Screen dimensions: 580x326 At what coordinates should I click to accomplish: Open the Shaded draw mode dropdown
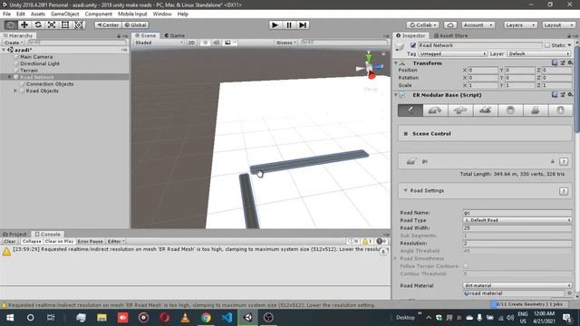point(159,43)
